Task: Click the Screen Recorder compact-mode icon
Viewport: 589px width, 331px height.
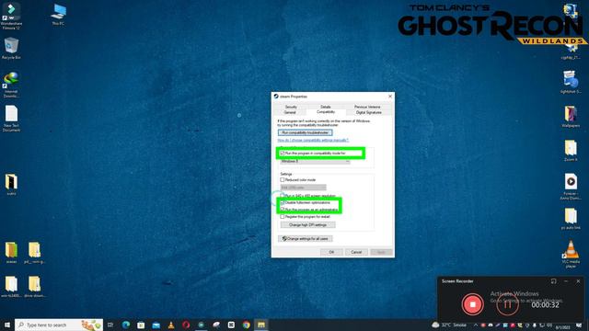Action: pos(553,281)
